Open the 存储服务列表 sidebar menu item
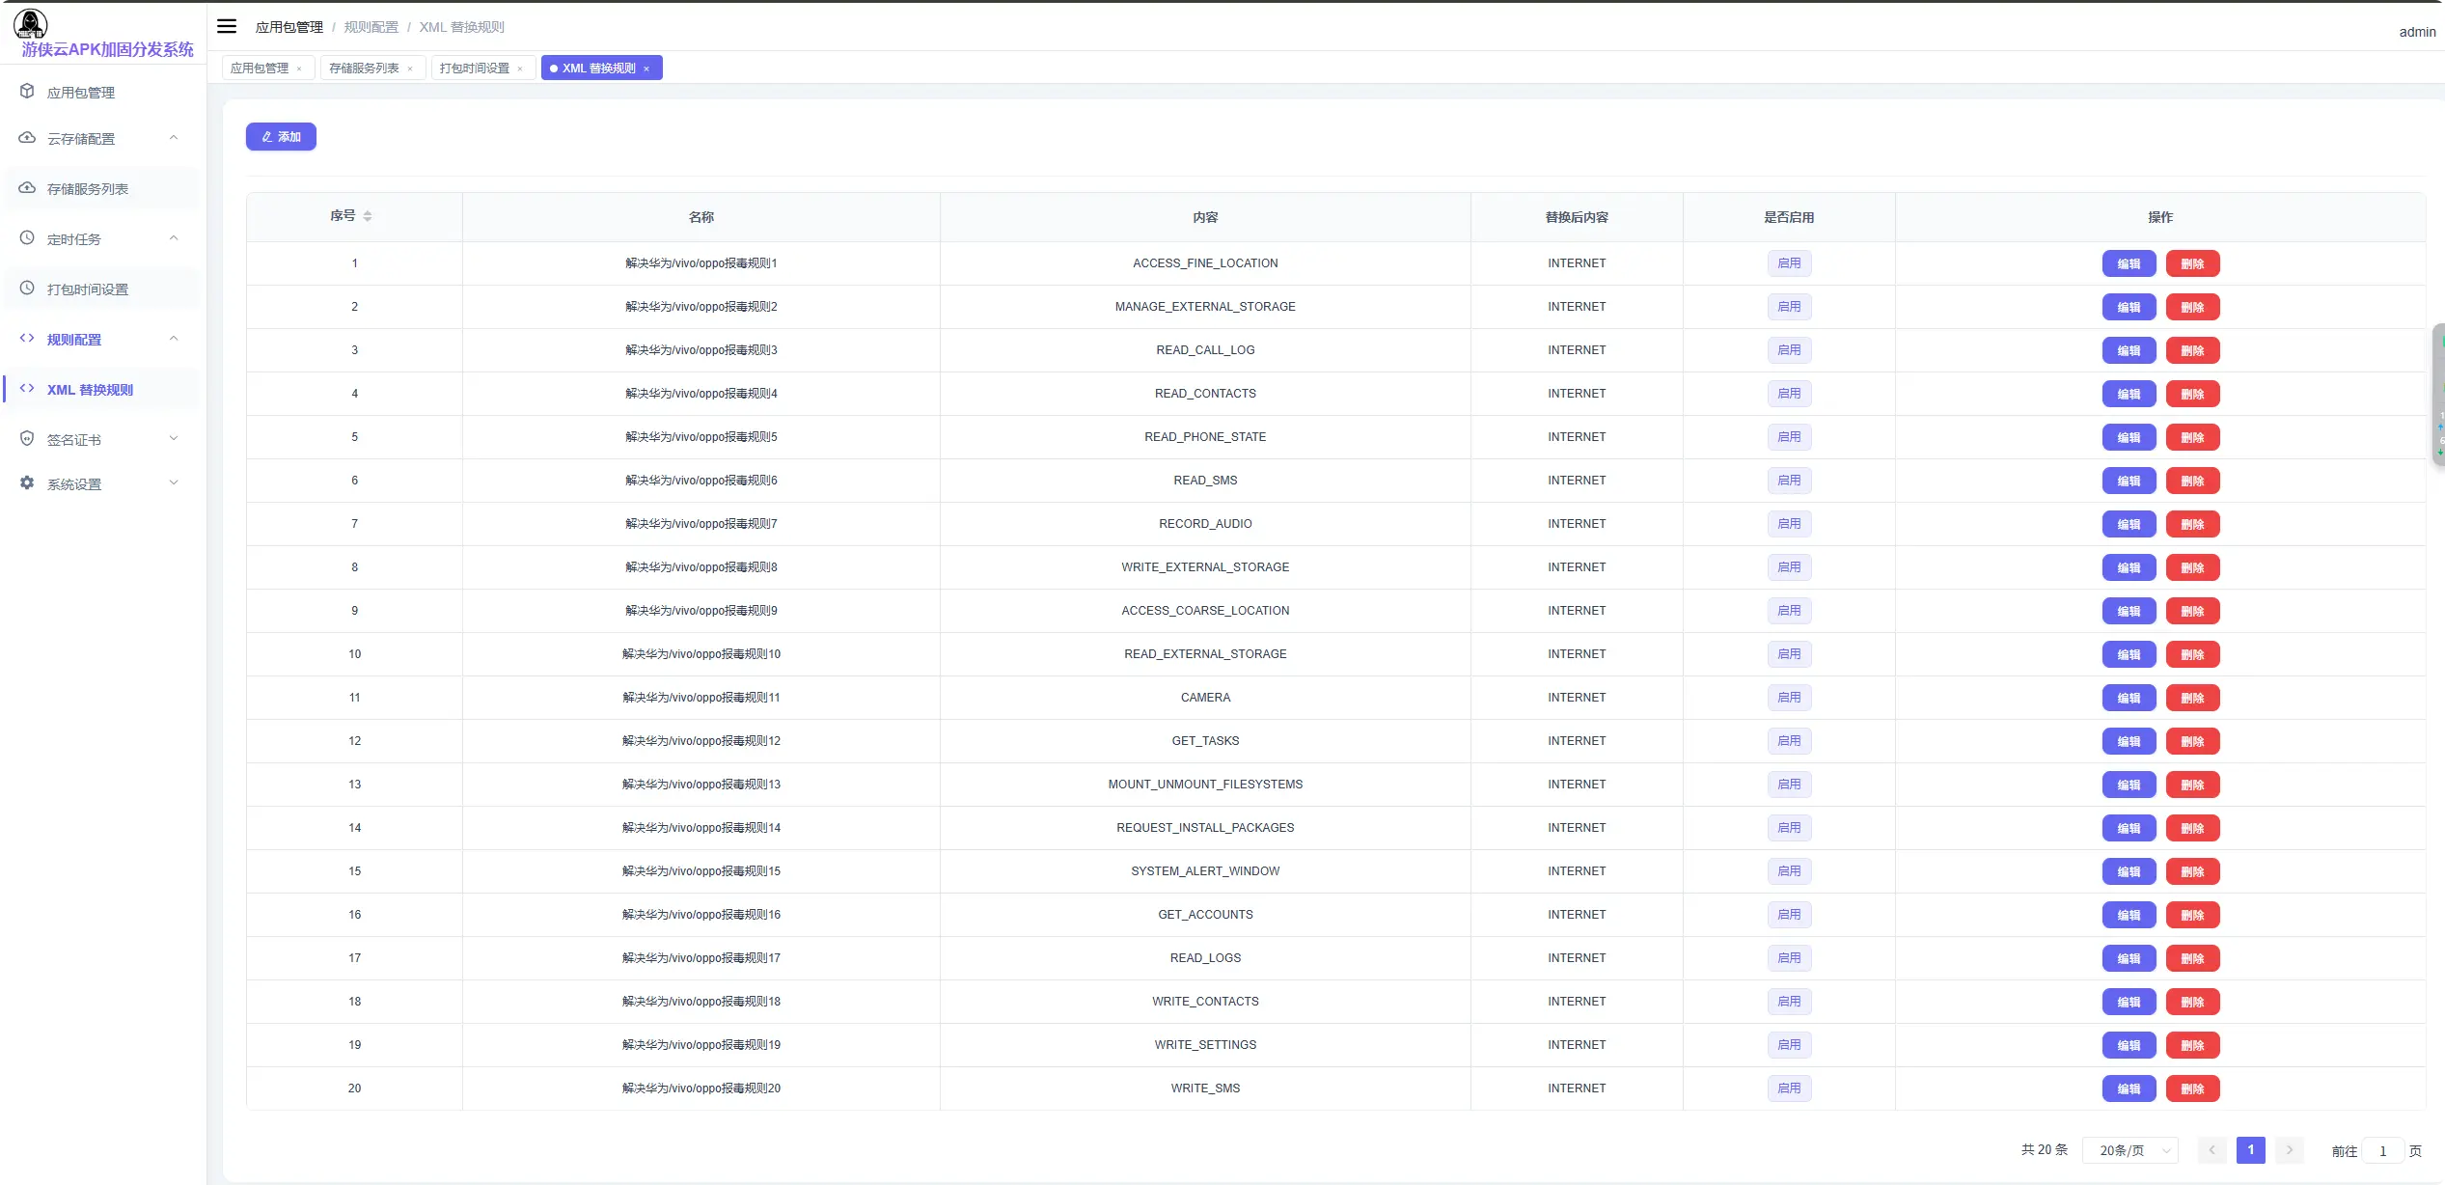2445x1185 pixels. pos(88,189)
